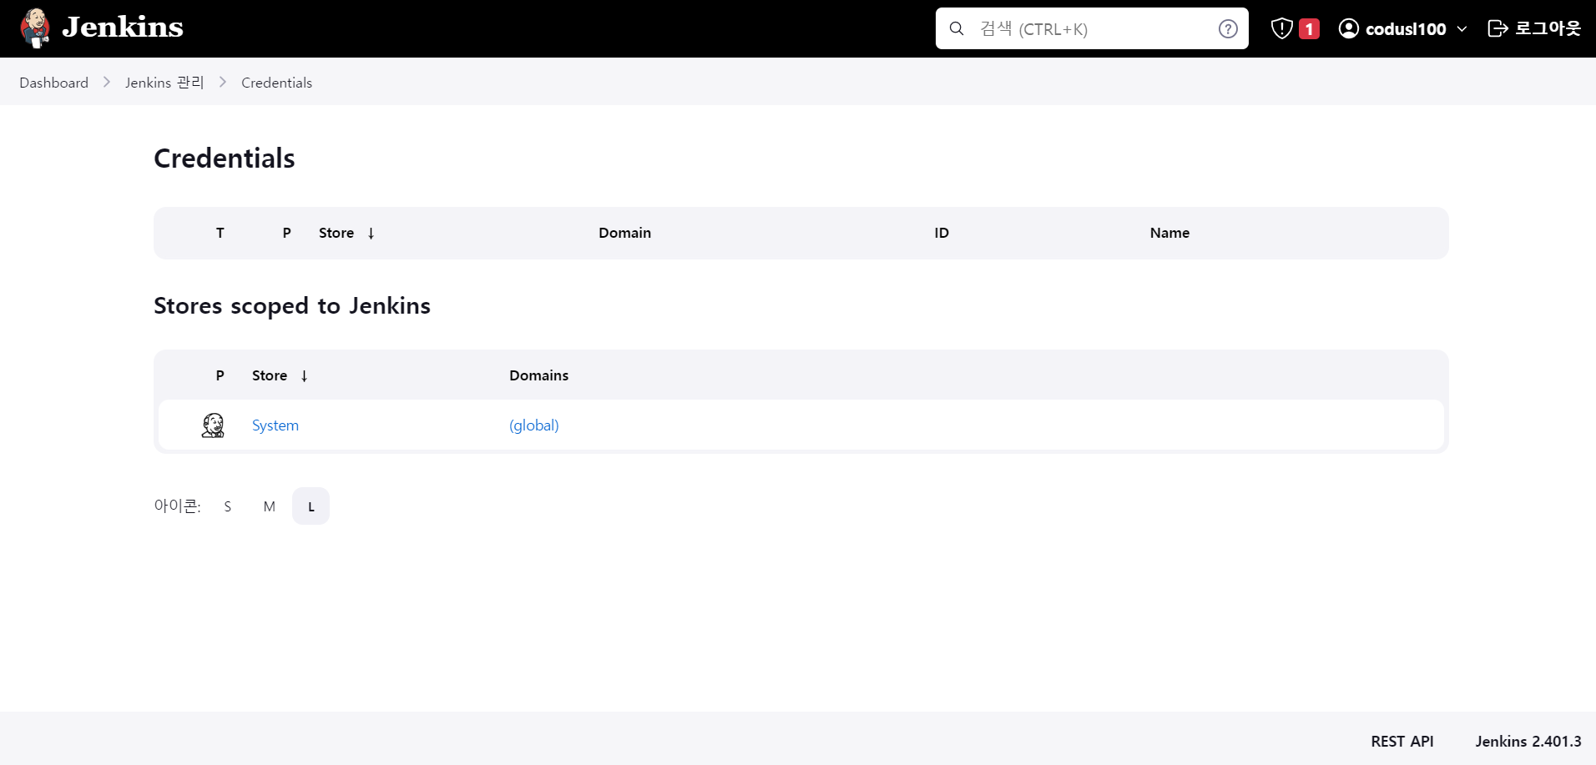Open the search help question mark icon
The height and width of the screenshot is (765, 1596).
(1228, 29)
